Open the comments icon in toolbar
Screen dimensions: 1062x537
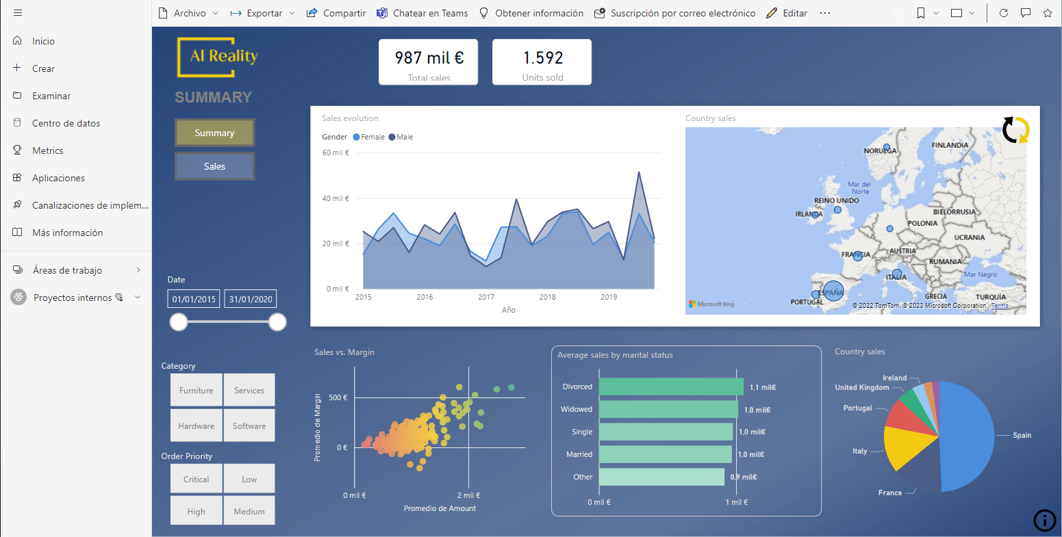[x=1026, y=13]
